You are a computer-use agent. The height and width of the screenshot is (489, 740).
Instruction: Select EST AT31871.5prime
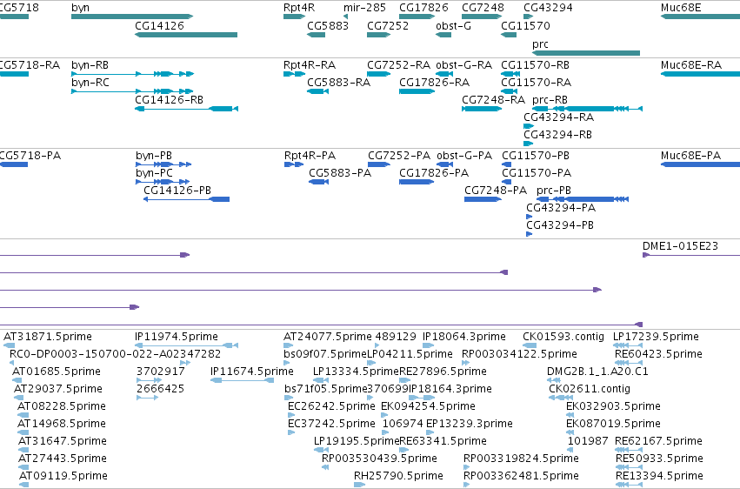tap(9, 345)
